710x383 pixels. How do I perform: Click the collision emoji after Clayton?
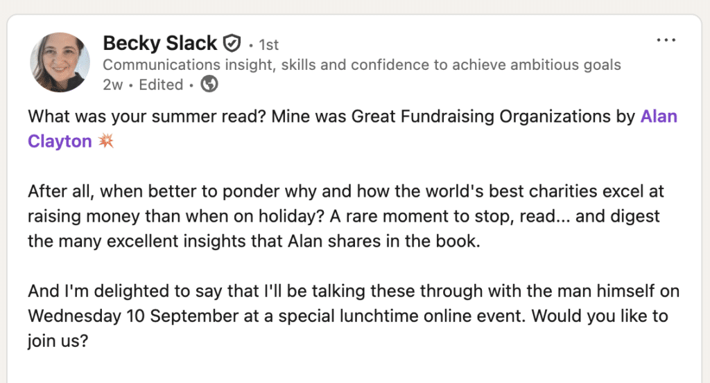(106, 142)
